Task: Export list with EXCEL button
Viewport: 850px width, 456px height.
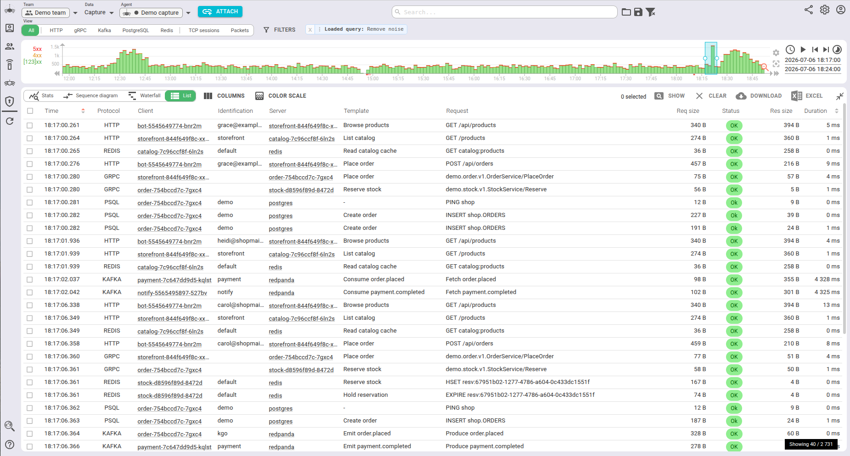Action: point(807,96)
